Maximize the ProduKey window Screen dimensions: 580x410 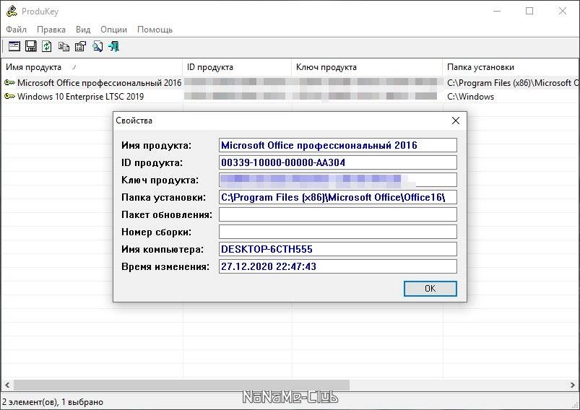click(529, 11)
